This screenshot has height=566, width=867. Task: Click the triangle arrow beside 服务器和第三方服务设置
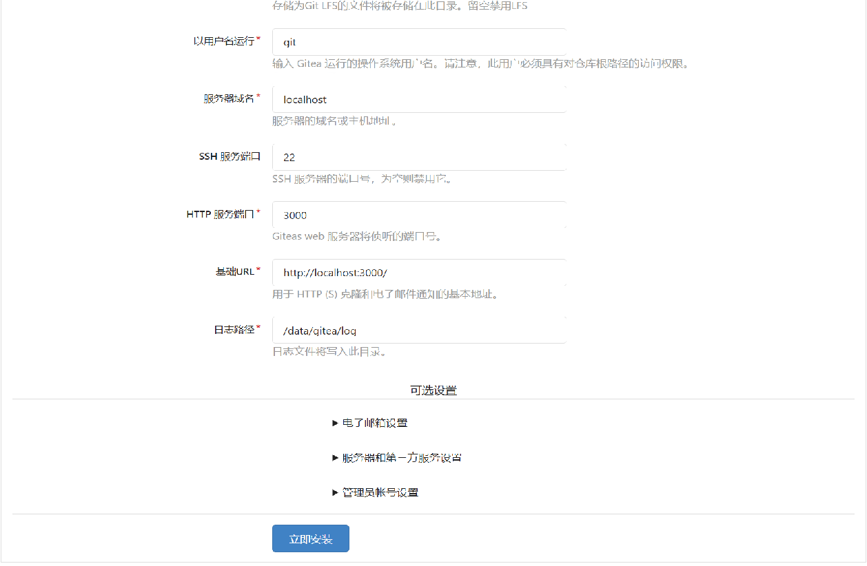[336, 458]
